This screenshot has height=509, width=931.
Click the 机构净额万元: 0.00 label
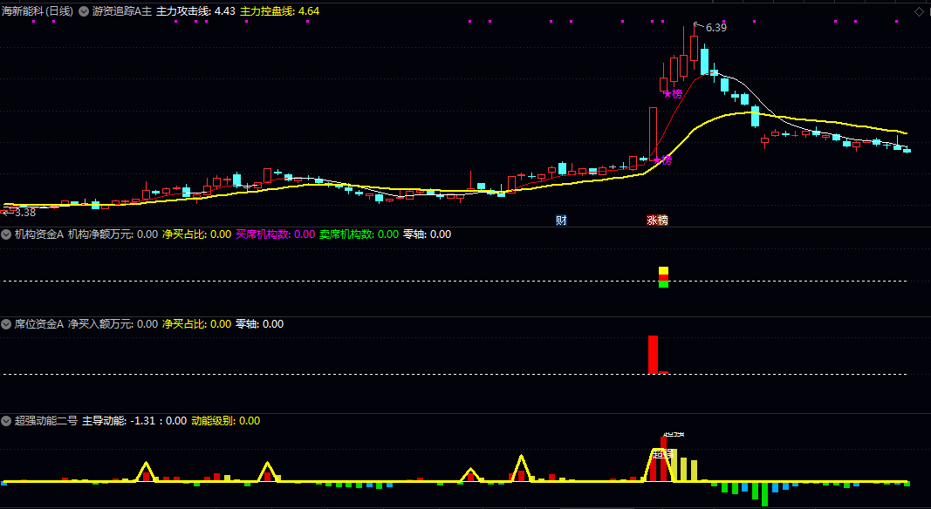coord(113,234)
